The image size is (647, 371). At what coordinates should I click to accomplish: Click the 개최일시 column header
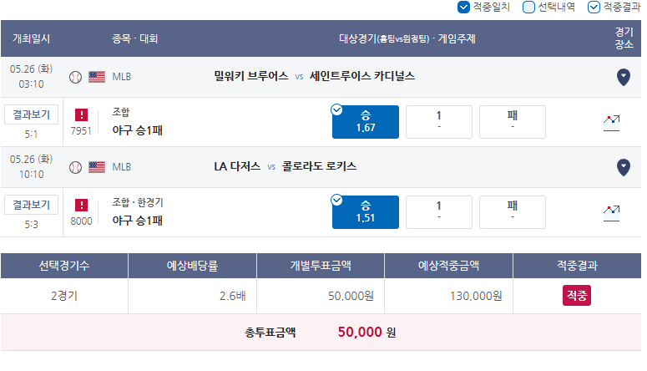click(x=32, y=38)
